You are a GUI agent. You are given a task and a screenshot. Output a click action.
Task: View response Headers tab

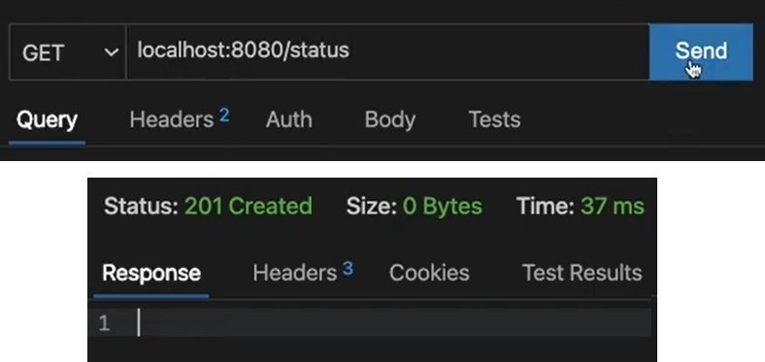[295, 273]
